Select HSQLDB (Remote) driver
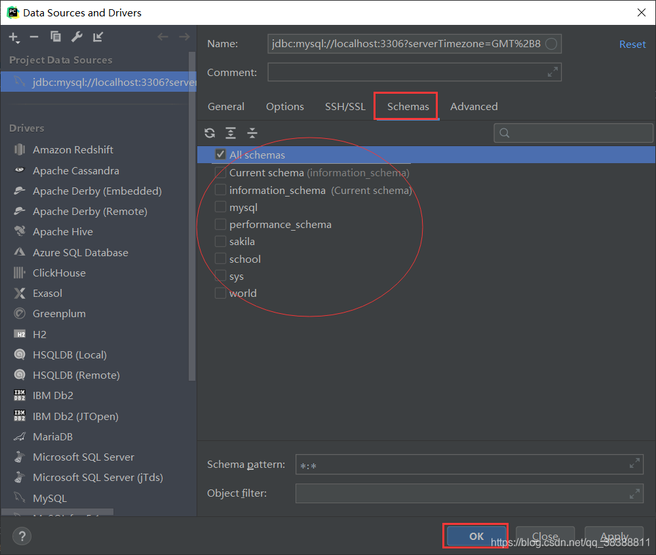 76,375
